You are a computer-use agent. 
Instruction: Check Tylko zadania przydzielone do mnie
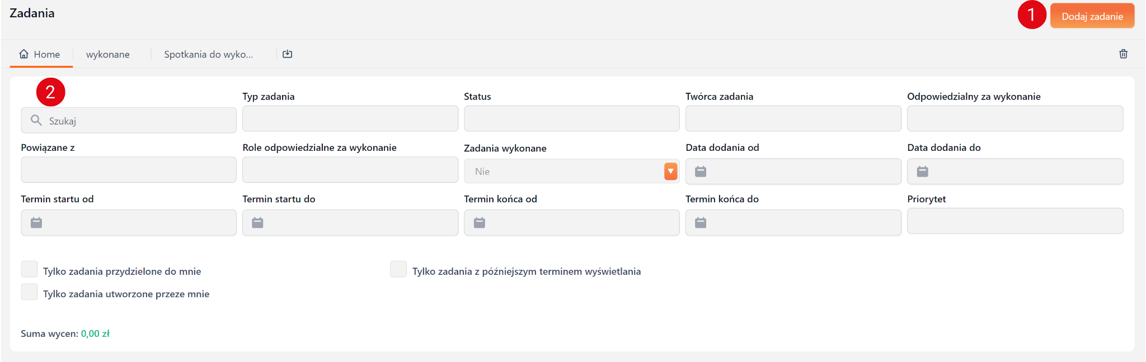click(30, 269)
